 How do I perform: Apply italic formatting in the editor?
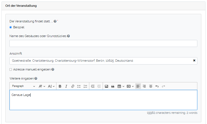tap(66, 86)
